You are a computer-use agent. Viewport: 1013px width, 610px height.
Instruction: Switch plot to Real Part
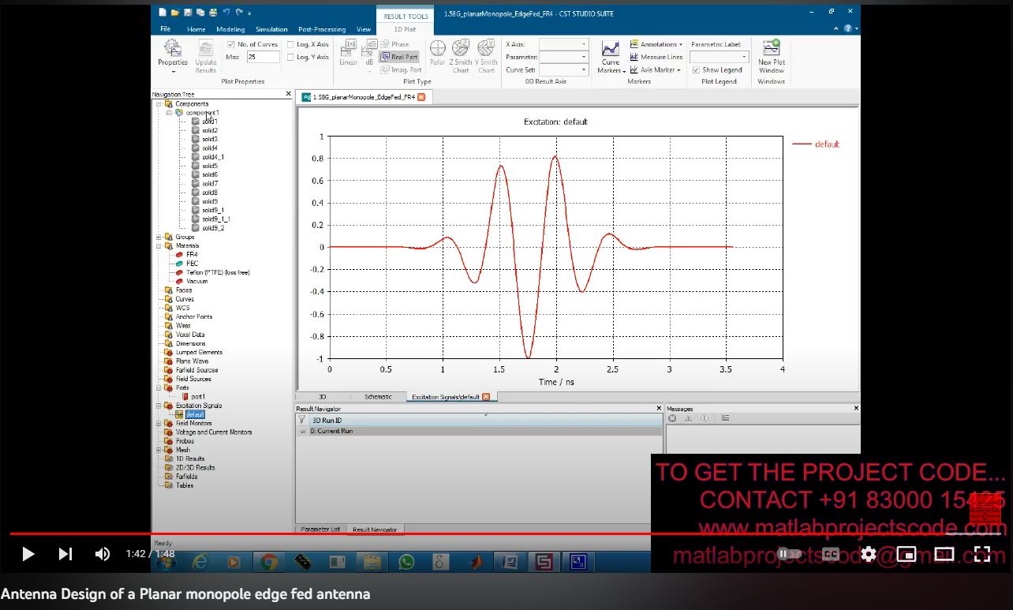point(398,57)
